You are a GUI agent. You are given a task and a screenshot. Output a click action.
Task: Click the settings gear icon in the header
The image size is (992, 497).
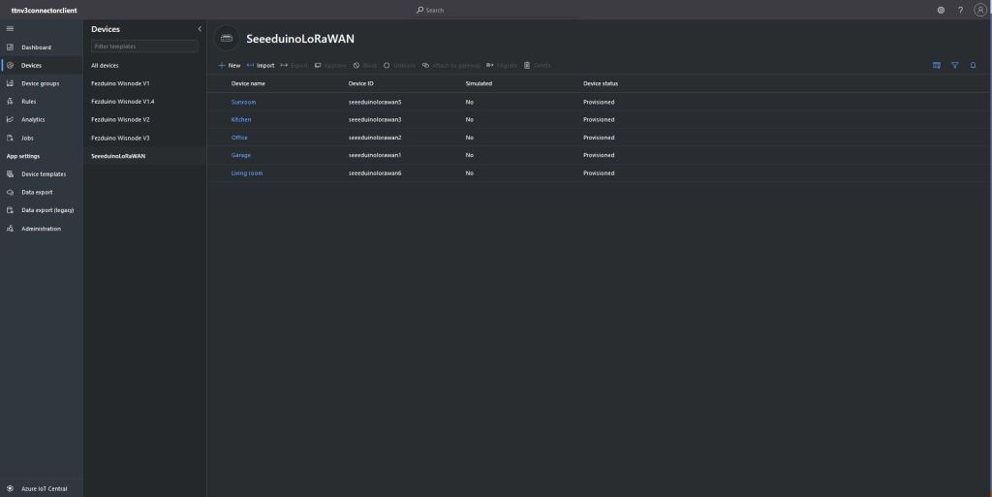pos(941,10)
